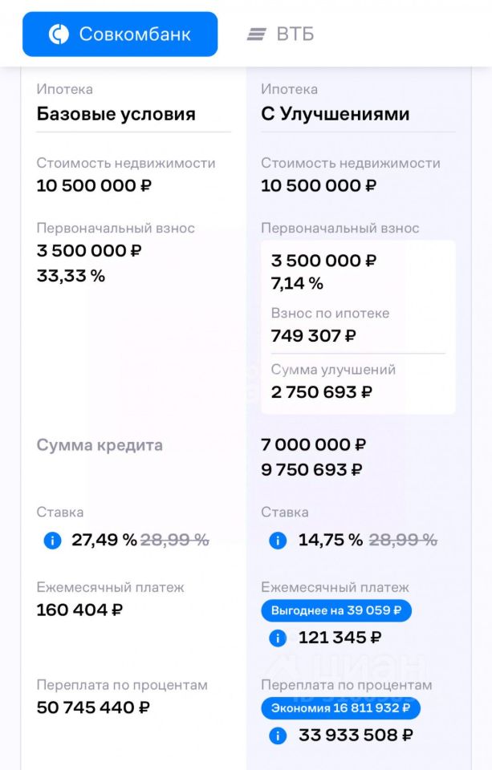492x770 pixels.
Task: Click the base overpayment 50 745 440 ₽
Action: point(93,707)
